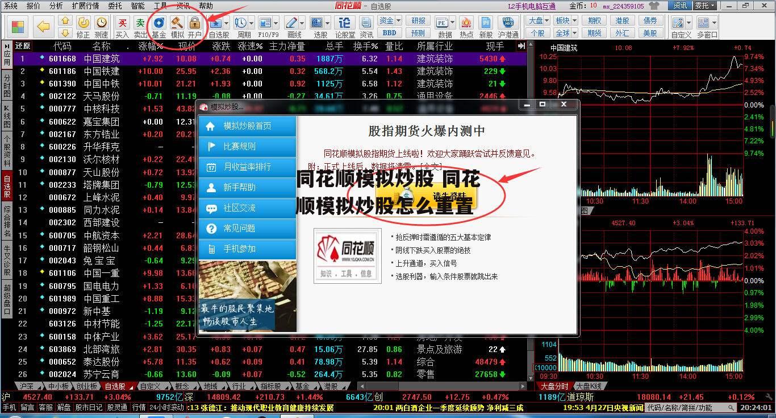Open the 模拟 gavel icon
Screen dimensions: 776x418
pyautogui.click(x=177, y=23)
